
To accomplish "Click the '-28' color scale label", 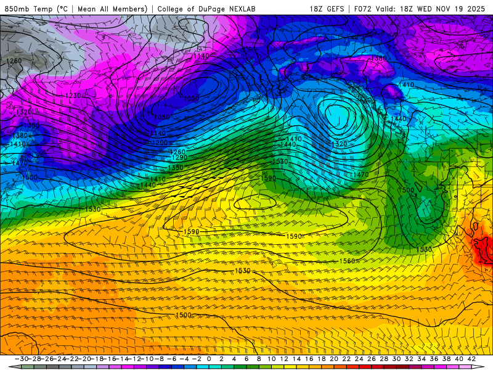I will pyautogui.click(x=35, y=359).
